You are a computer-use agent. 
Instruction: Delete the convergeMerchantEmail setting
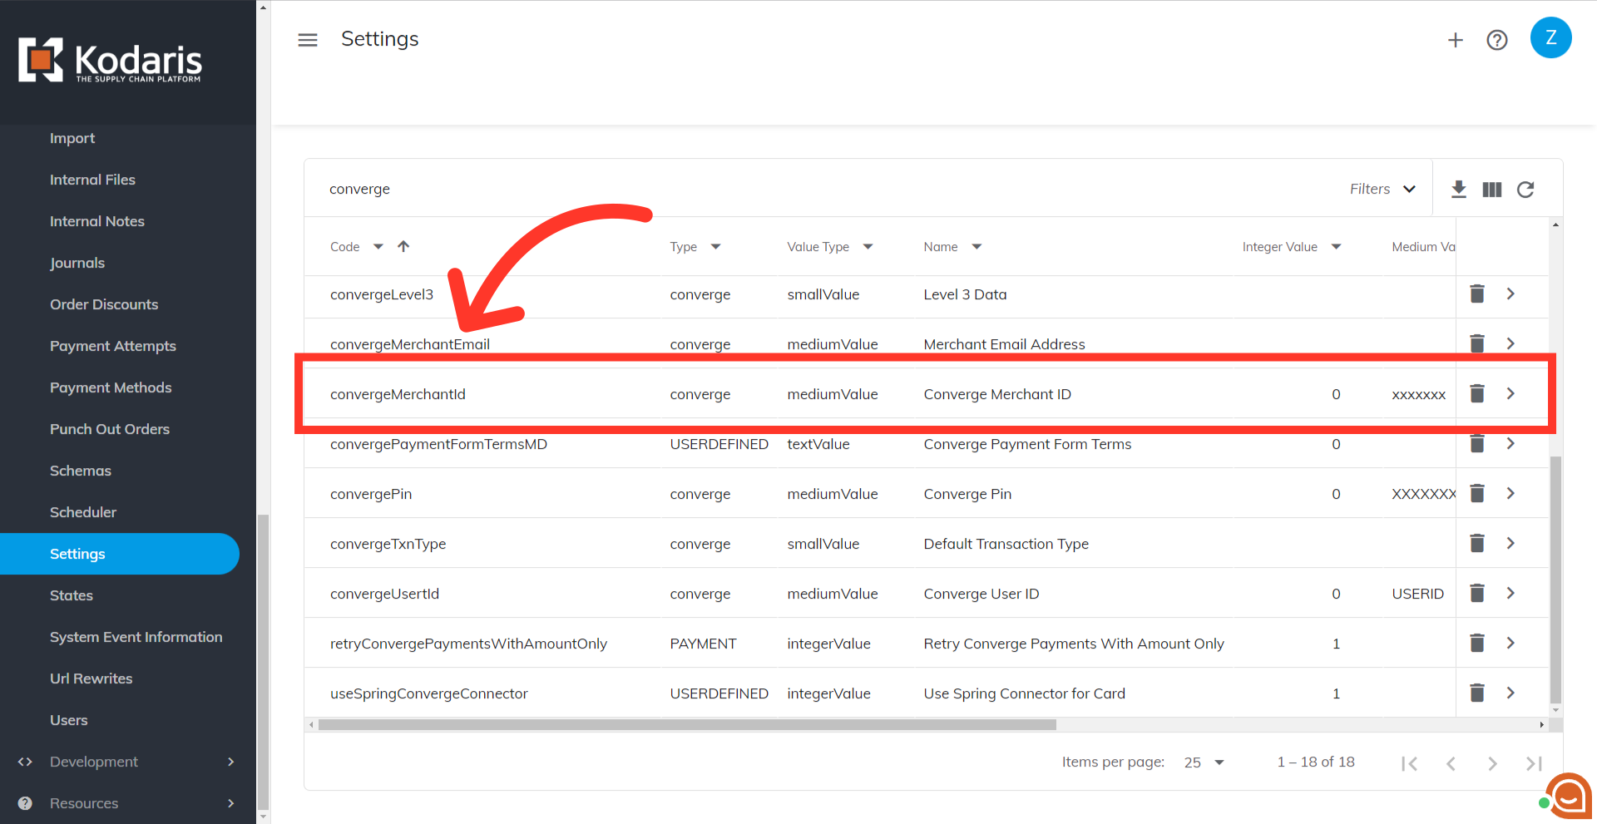coord(1477,343)
